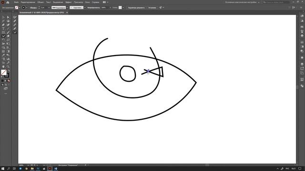
Task: Open brush definition dropdown
Action: pyautogui.click(x=85, y=8)
